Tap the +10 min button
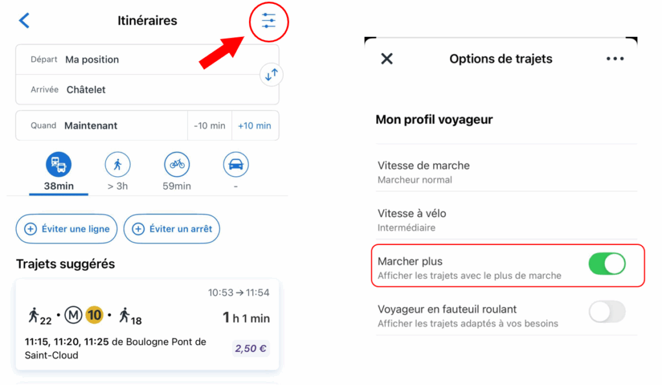This screenshot has height=385, width=662. pyautogui.click(x=255, y=126)
